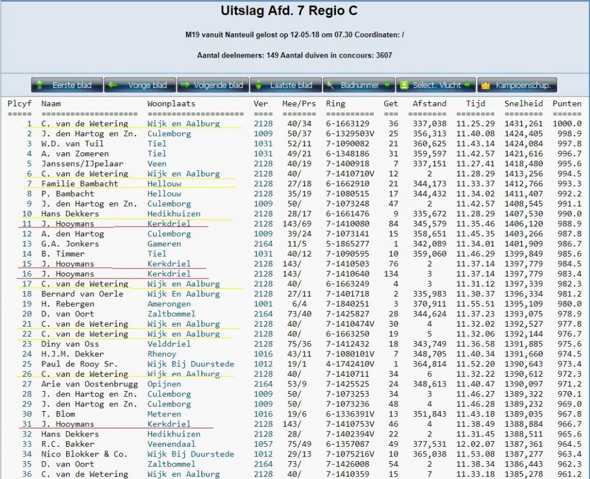Image resolution: width=590 pixels, height=479 pixels.
Task: Click the Opijnen link for Arie van Oostenbrugg
Action: pyautogui.click(x=164, y=384)
